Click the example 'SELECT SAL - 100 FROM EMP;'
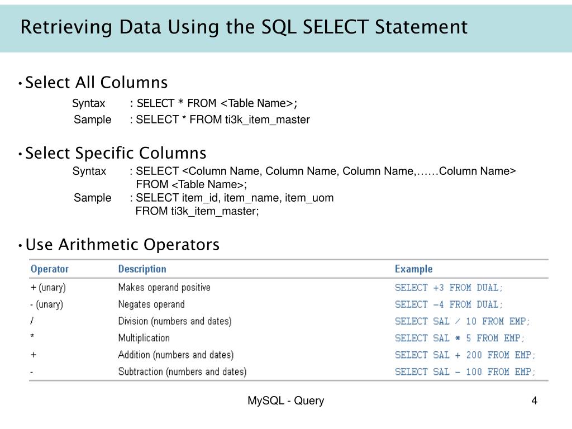 pos(465,371)
